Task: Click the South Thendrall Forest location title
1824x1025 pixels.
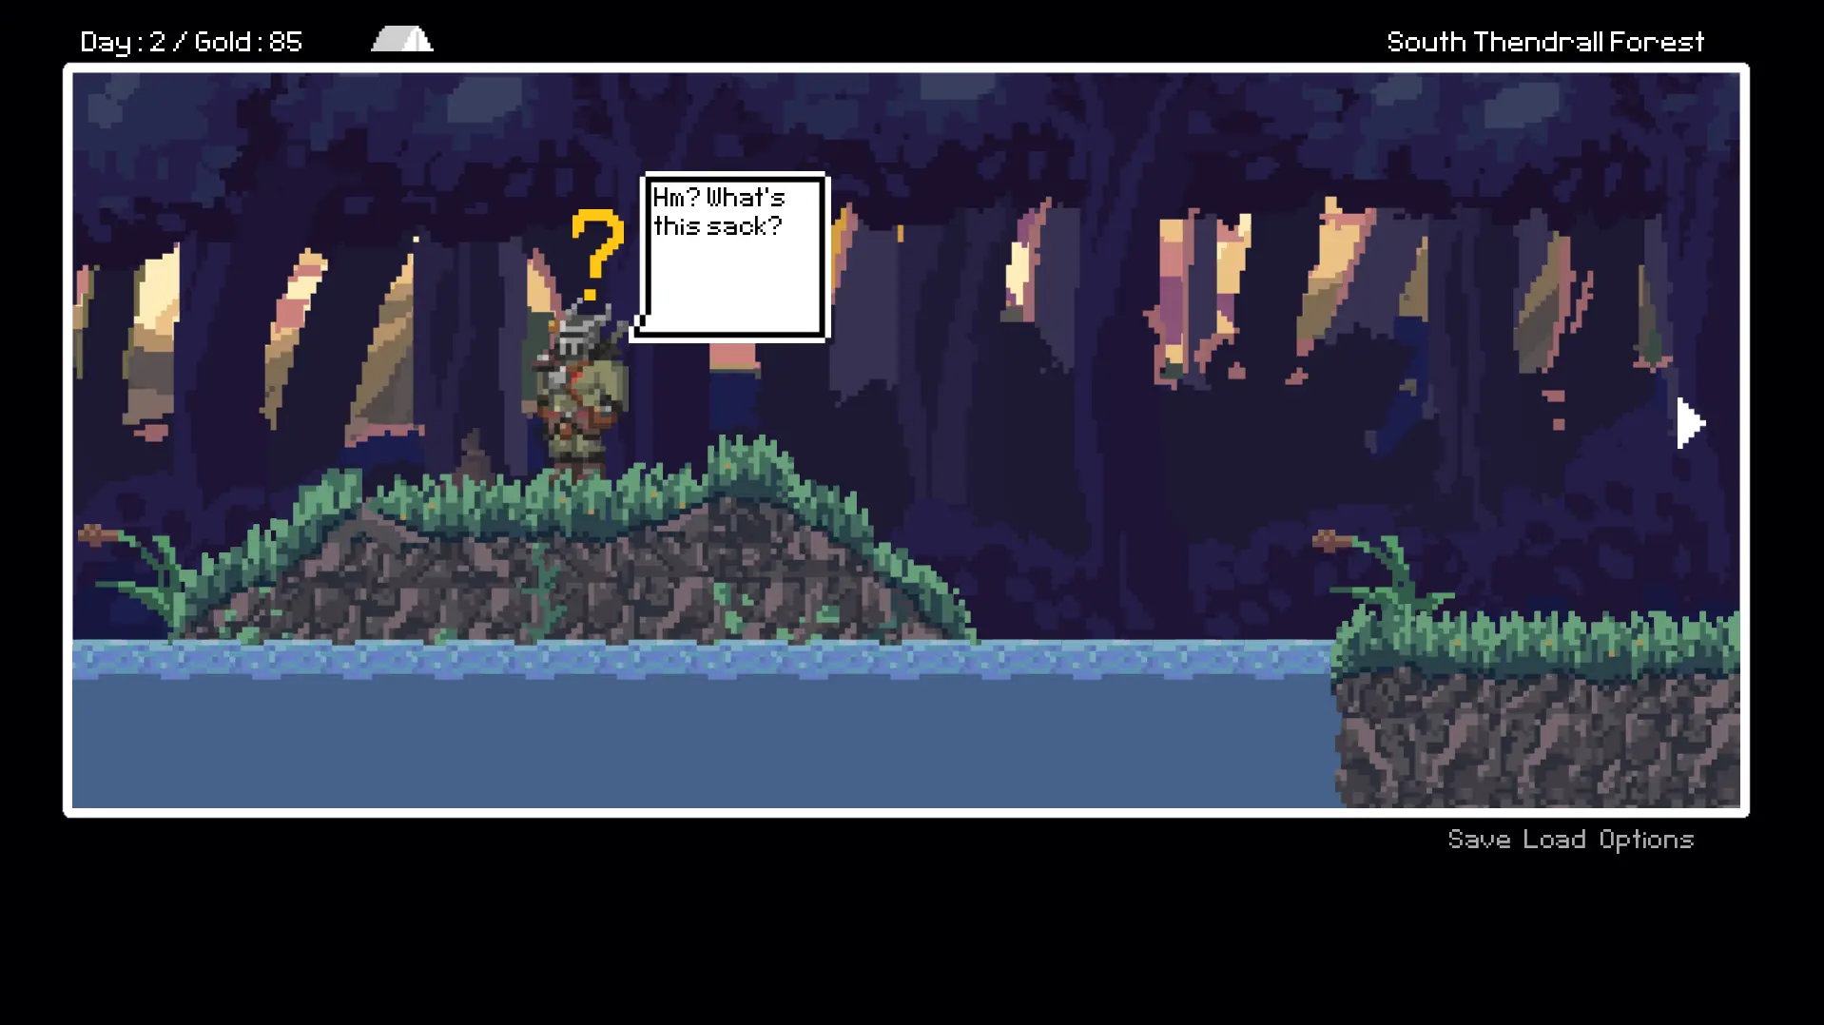Action: click(1544, 42)
